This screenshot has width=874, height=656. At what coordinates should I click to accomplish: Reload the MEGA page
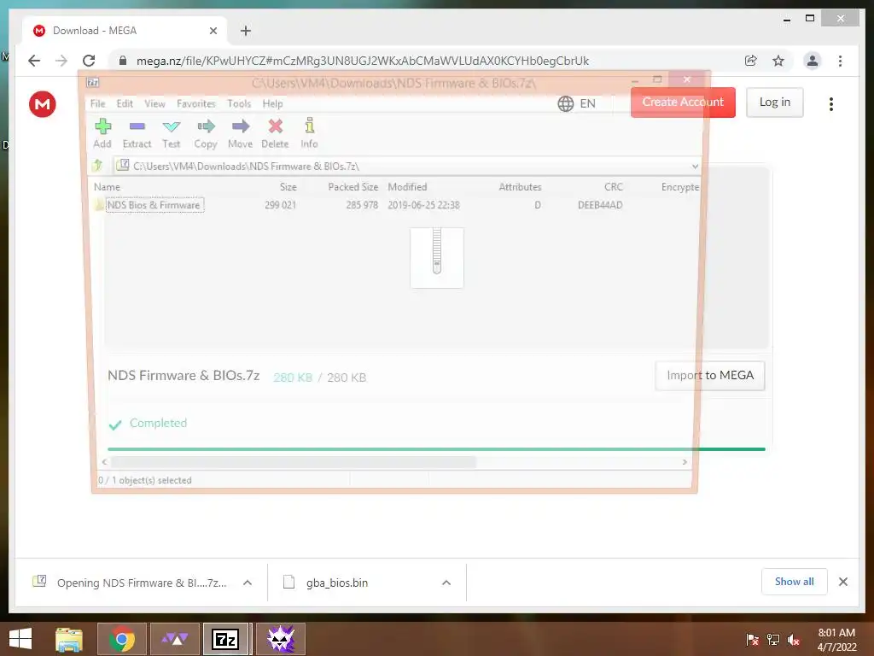coord(89,61)
